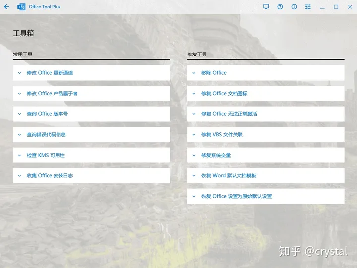The image size is (357, 268).
Task: Click the Office Tool Plus logo icon
Action: (21, 7)
